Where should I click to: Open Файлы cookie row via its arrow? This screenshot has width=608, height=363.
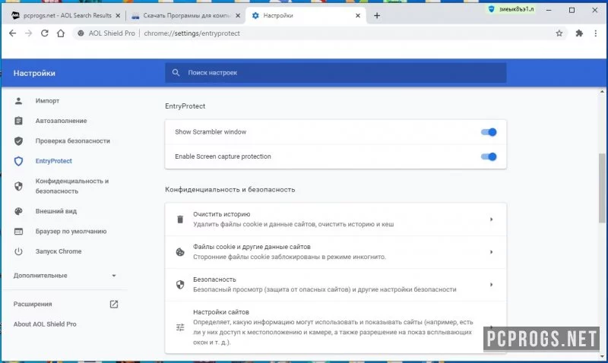pyautogui.click(x=491, y=252)
